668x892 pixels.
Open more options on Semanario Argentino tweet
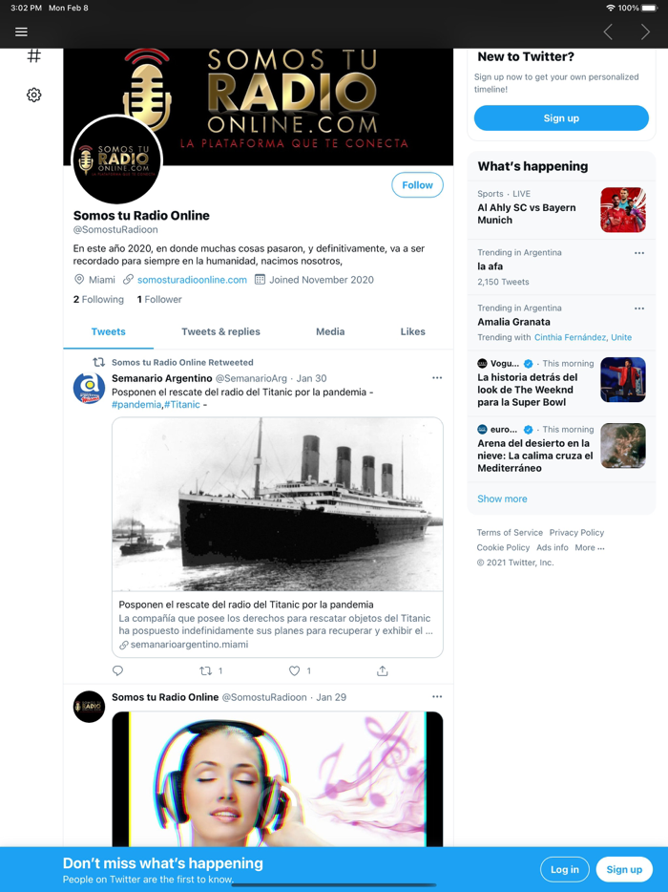[x=437, y=378]
